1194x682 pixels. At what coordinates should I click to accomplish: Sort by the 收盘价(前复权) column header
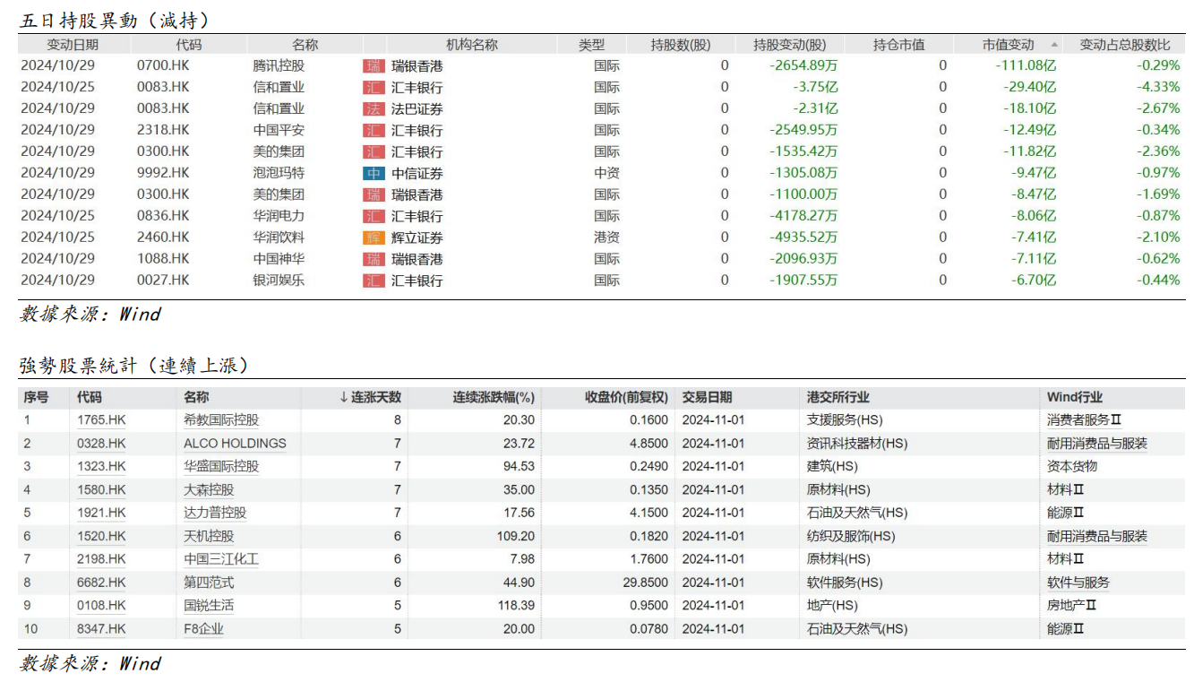pos(627,397)
